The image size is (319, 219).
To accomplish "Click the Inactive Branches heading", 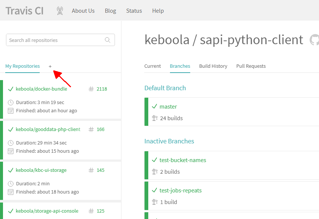I will pos(169,141).
